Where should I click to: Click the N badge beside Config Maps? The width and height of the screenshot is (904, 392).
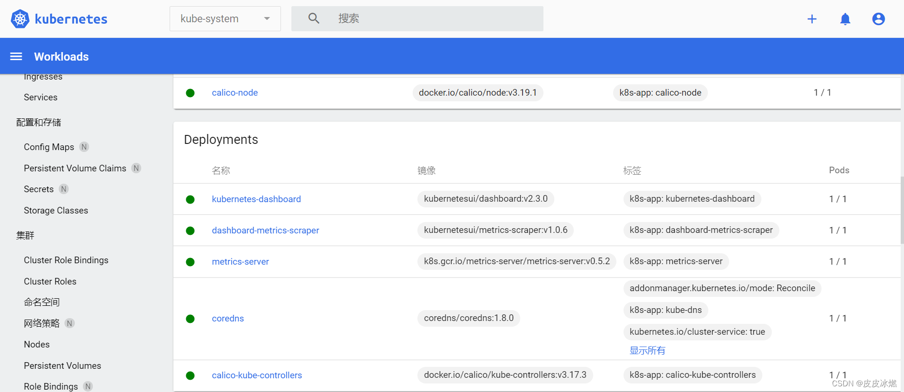[84, 147]
